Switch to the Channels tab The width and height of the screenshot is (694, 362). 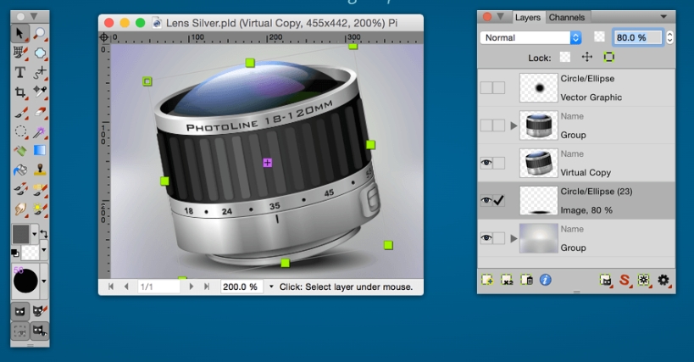point(566,17)
